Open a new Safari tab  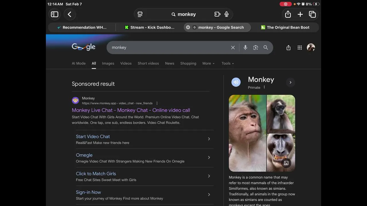coord(300,14)
